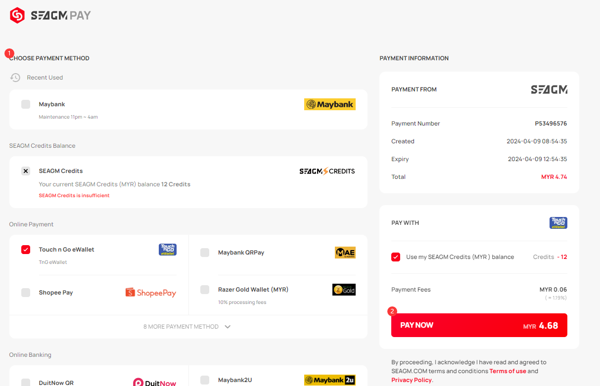Image resolution: width=600 pixels, height=386 pixels.
Task: Select the Shopee Pay checkbox
Action: click(x=26, y=293)
